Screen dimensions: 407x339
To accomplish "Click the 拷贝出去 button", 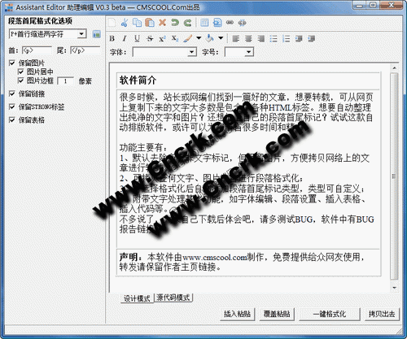I will [x=382, y=314].
